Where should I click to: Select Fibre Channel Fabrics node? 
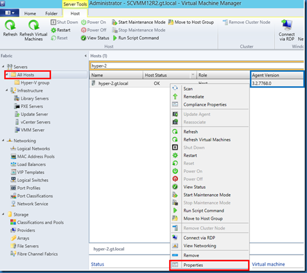pyautogui.click(x=34, y=254)
